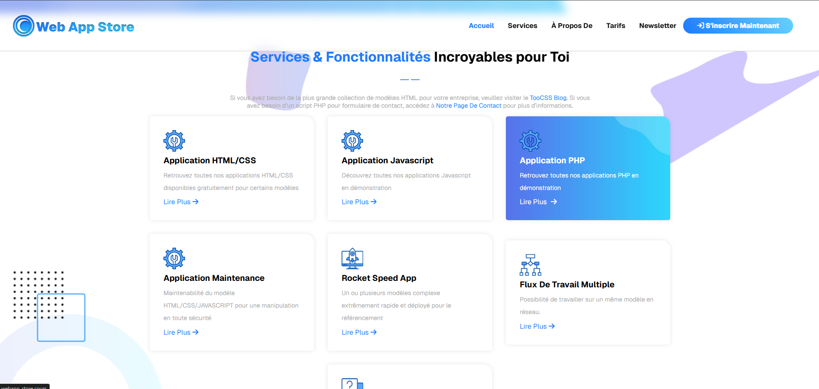The height and width of the screenshot is (389, 819).
Task: Open the Notre Page De Contact link
Action: [x=468, y=106]
